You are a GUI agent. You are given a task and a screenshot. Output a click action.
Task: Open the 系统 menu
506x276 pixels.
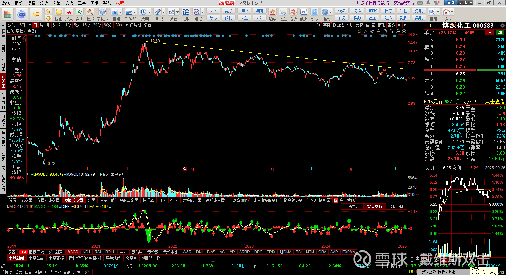click(6, 3)
